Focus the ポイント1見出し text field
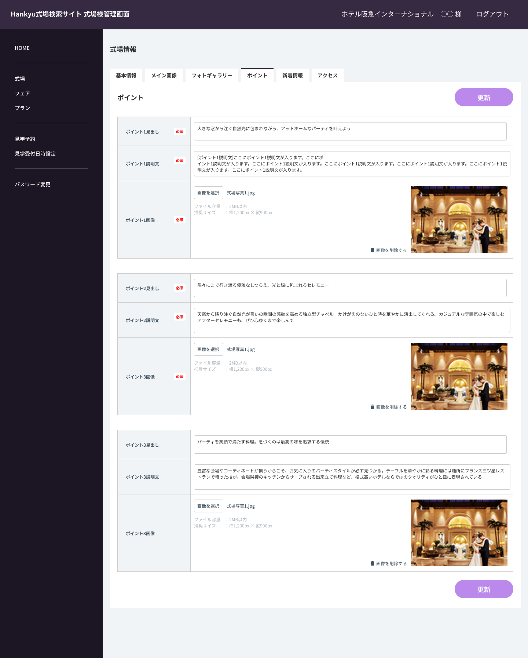Screen dimensions: 528x658 (x=350, y=131)
